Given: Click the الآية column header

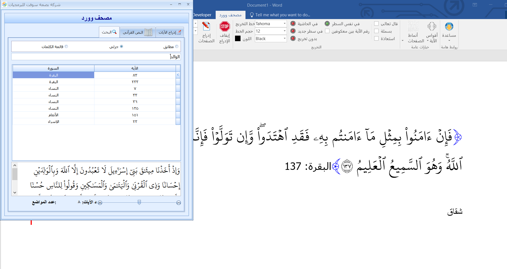Looking at the screenshot, I should (x=135, y=68).
